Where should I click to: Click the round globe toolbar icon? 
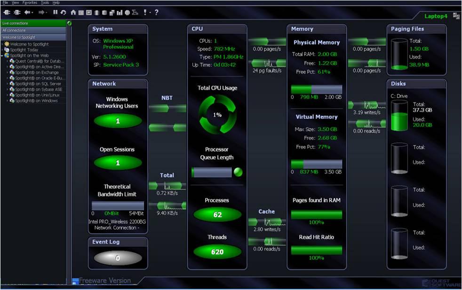127,12
